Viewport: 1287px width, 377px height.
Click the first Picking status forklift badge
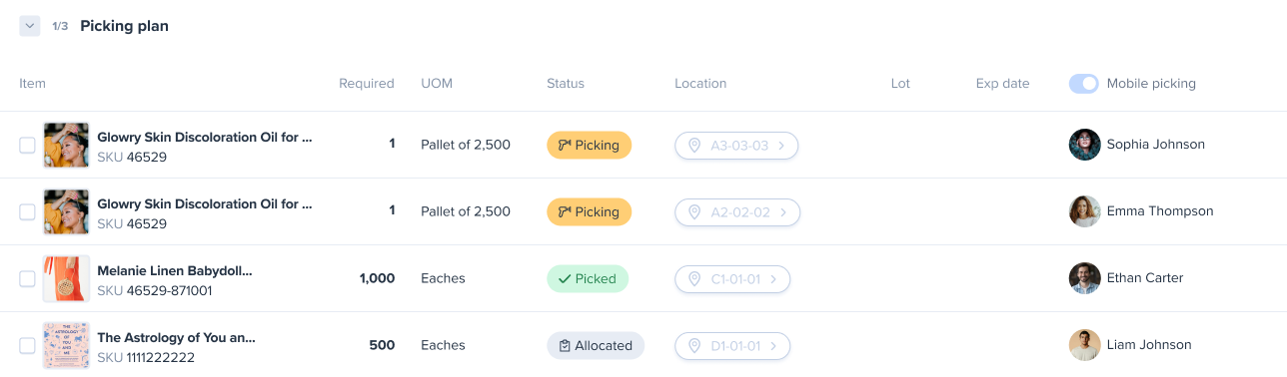pos(589,145)
